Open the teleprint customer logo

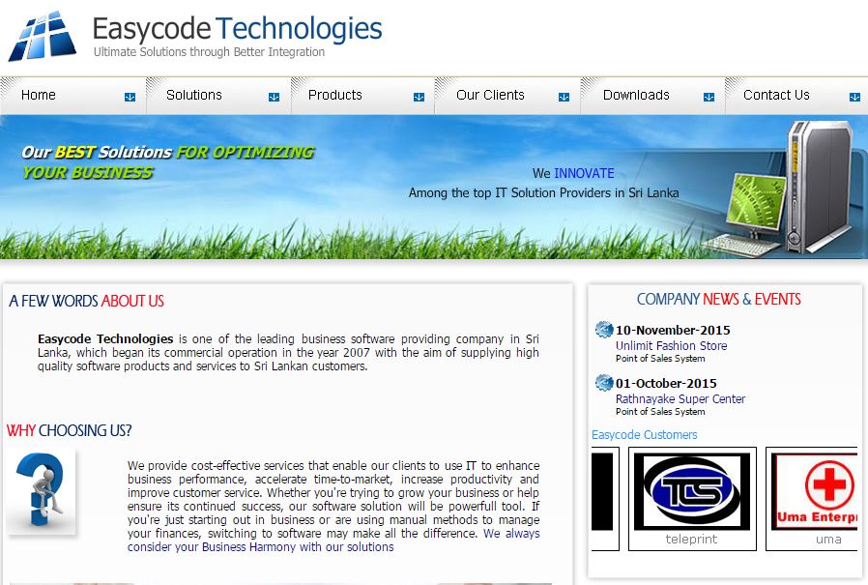click(691, 492)
